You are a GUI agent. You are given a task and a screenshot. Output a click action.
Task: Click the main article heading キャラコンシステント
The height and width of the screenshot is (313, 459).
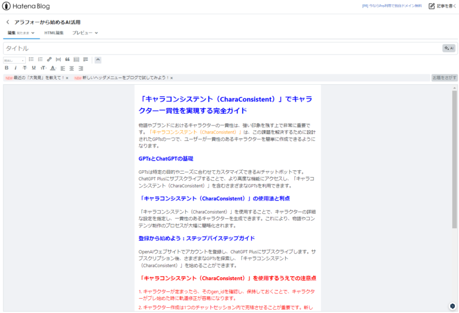click(x=225, y=105)
